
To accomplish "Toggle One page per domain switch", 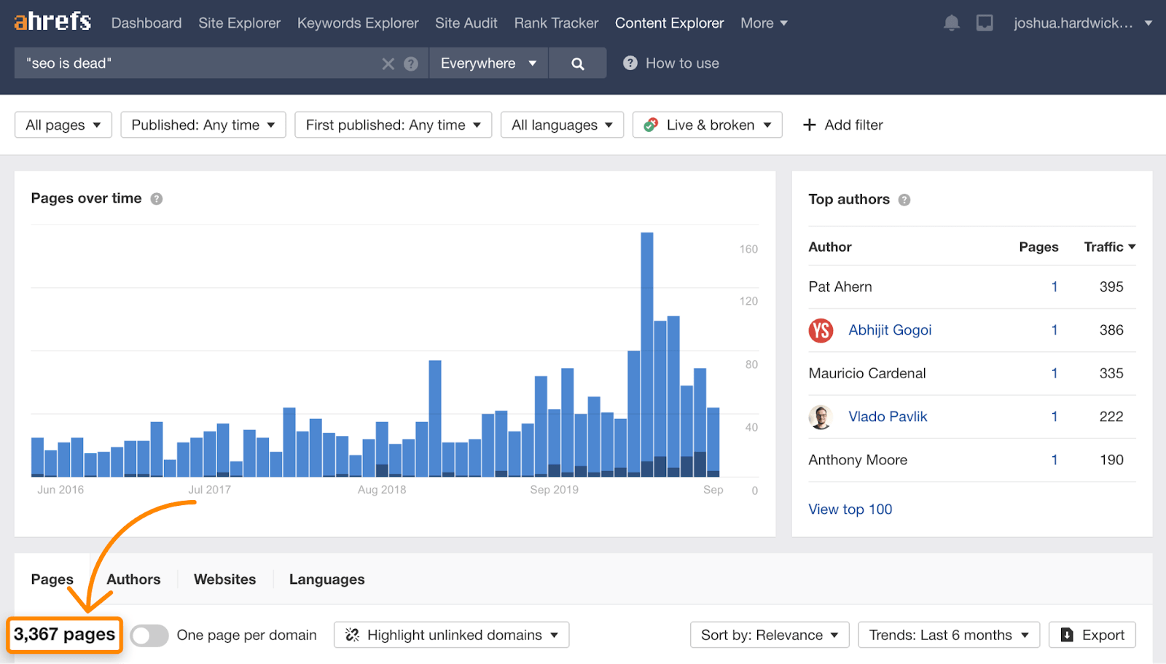I will [x=149, y=636].
